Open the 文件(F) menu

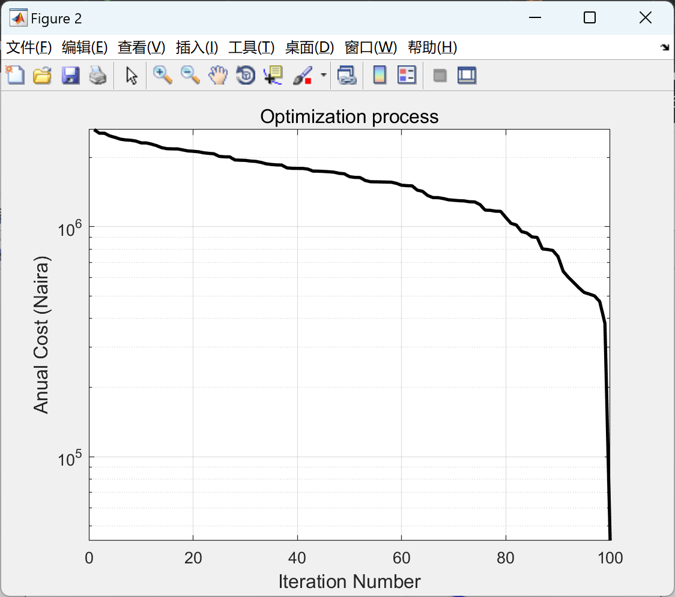tap(29, 47)
